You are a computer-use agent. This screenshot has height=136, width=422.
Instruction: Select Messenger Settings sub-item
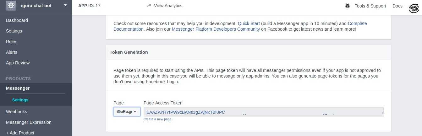(20, 100)
